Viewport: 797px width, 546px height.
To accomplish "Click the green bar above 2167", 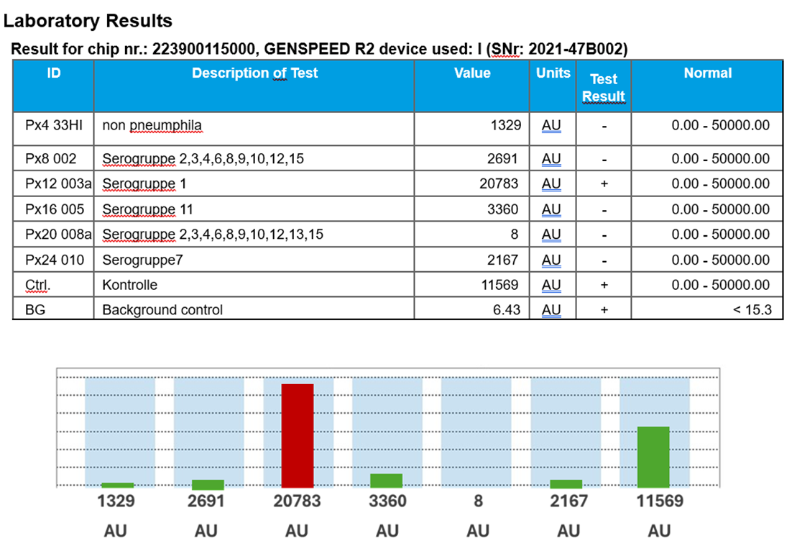I will tap(566, 484).
